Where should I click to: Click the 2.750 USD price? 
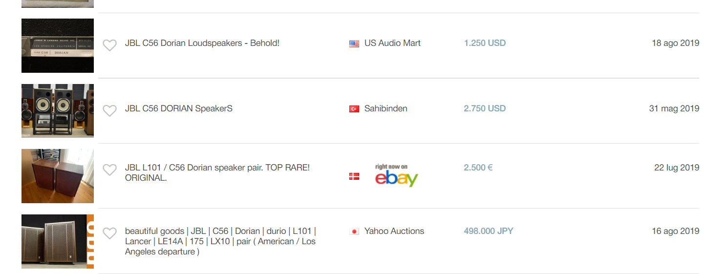pos(484,108)
